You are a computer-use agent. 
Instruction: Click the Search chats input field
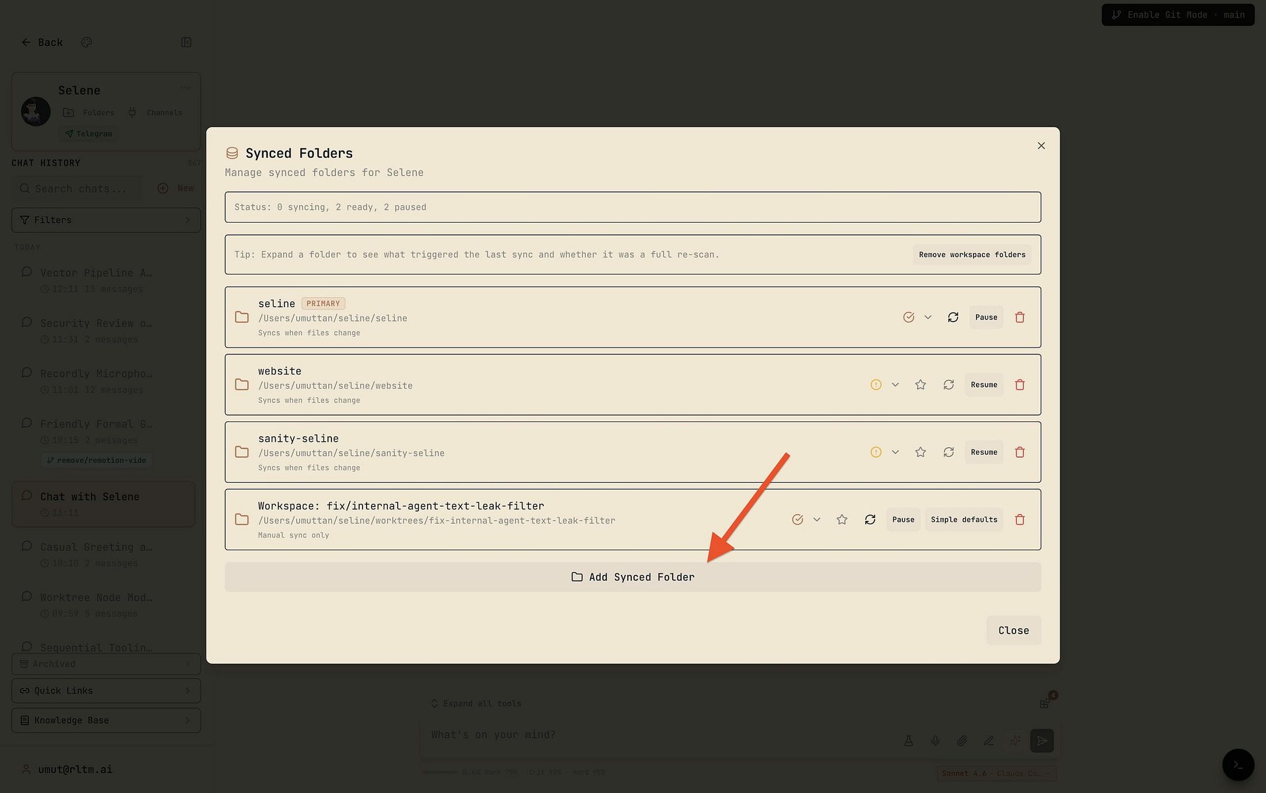pyautogui.click(x=79, y=189)
